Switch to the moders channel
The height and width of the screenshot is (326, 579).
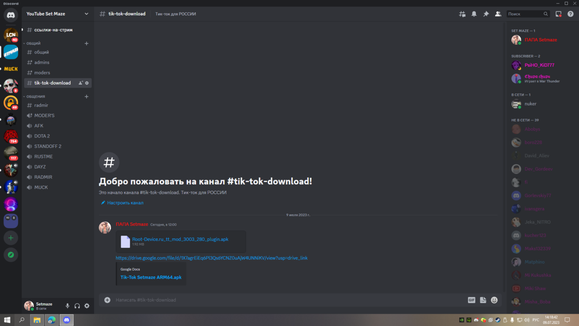[58, 72]
